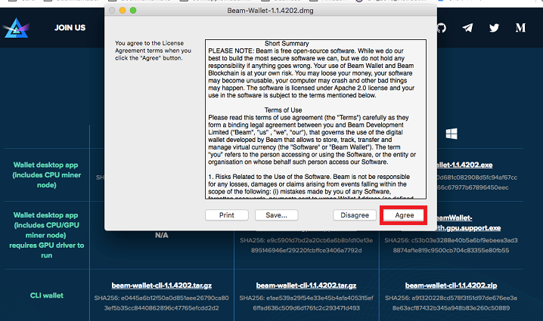This screenshot has width=543, height=321.
Task: Click the Agree button
Action: (404, 215)
